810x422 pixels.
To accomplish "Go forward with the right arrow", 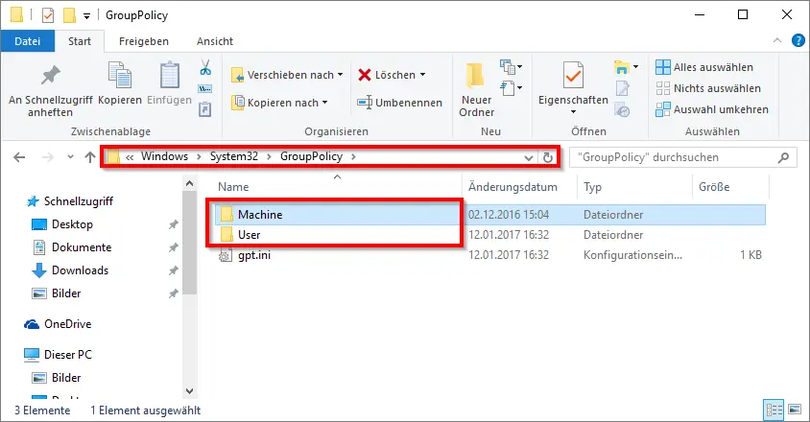I will (48, 157).
